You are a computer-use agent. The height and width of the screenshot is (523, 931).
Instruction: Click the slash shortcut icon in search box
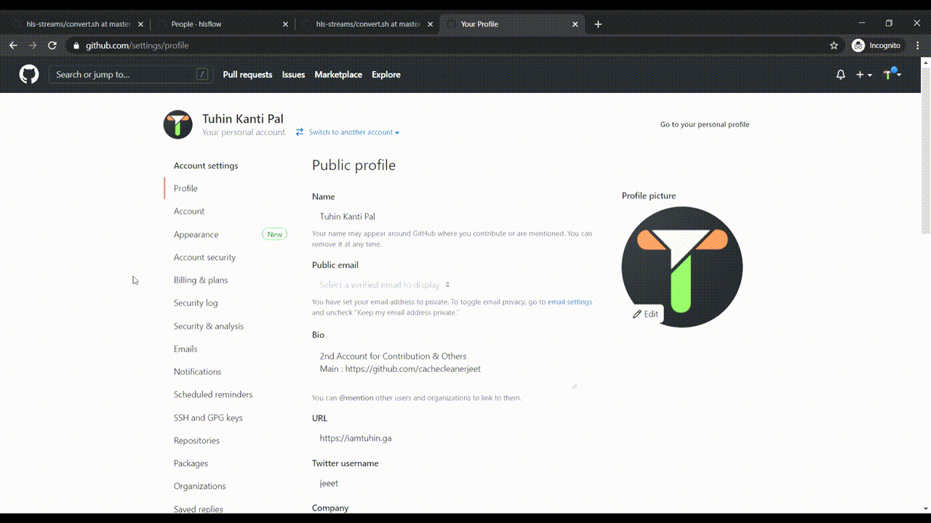pyautogui.click(x=201, y=74)
